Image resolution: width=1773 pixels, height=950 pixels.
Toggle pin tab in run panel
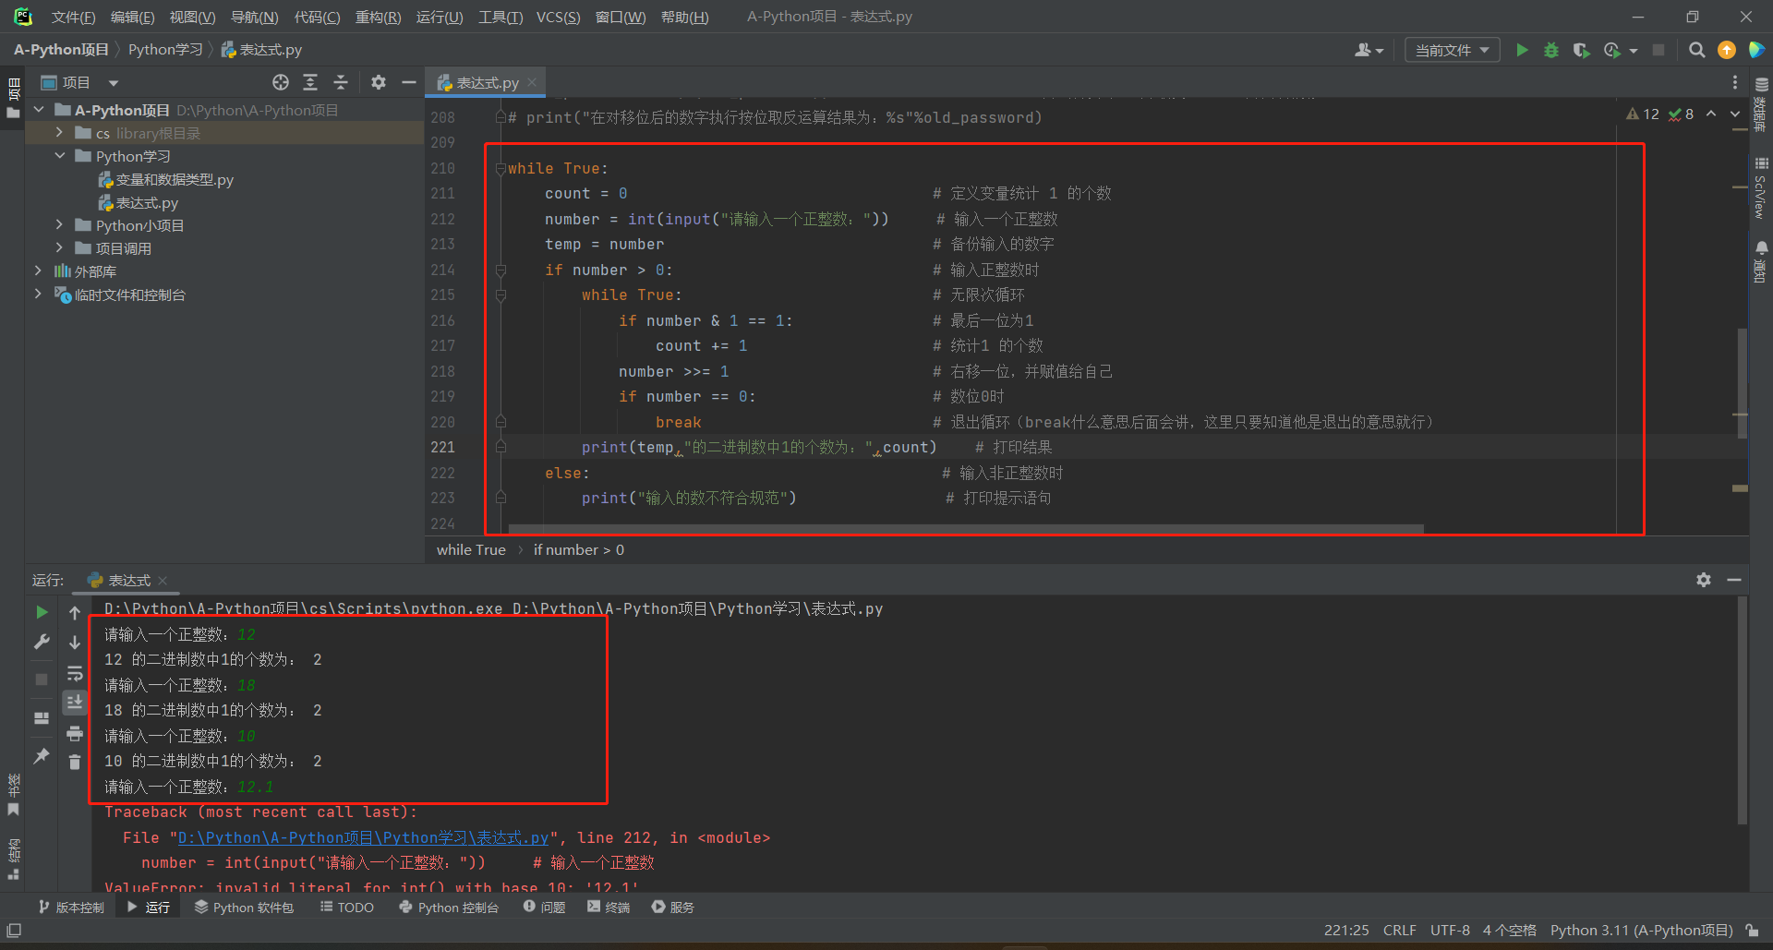(42, 756)
